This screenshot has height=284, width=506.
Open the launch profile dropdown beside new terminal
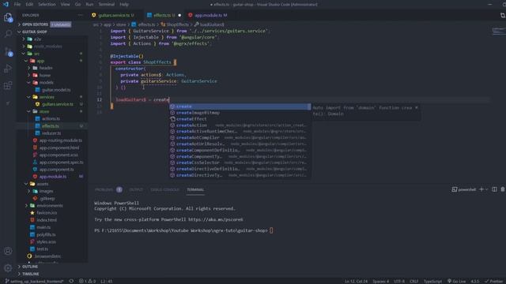coord(487,189)
